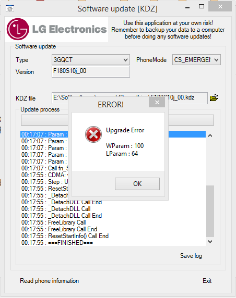This screenshot has height=298, width=236.
Task: Click the KDZ file path field
Action: (129, 98)
